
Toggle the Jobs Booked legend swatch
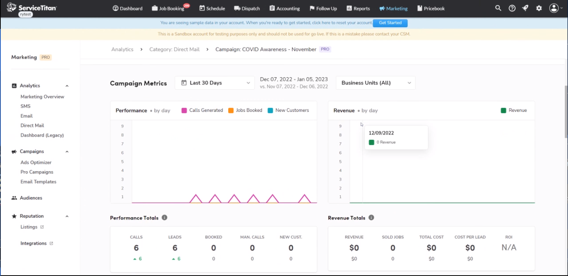tap(231, 110)
